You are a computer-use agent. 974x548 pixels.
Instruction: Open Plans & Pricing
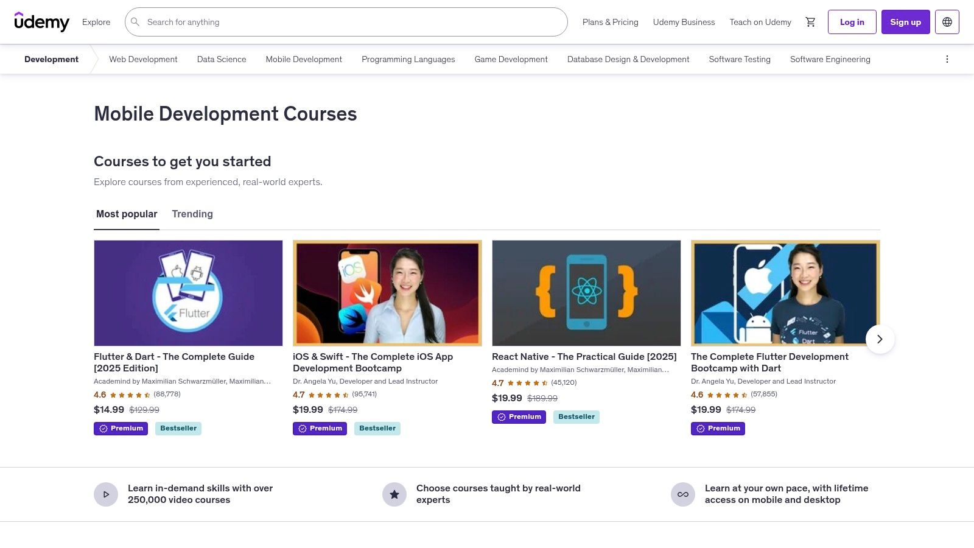[x=611, y=22]
